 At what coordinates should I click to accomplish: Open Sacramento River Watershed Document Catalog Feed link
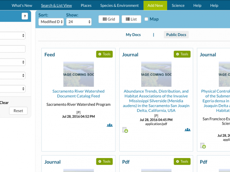tap(78, 94)
